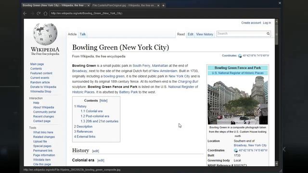
Task: Jump to 3 References in contents
Action: [83, 132]
